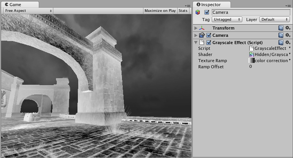The height and width of the screenshot is (158, 293).
Task: Open the Free Aspect dropdown
Action: pyautogui.click(x=28, y=11)
